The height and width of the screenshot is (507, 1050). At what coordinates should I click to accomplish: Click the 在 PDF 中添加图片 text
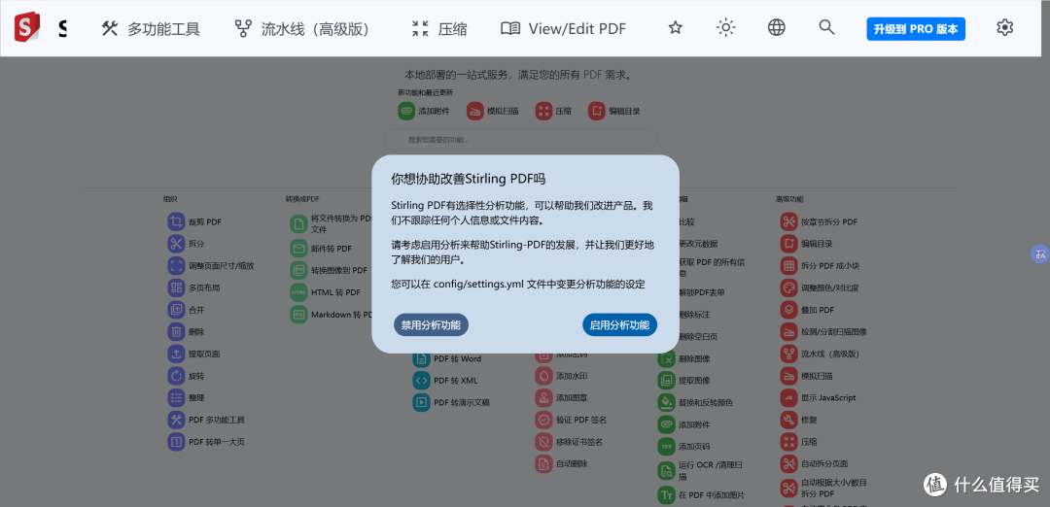[x=711, y=495]
